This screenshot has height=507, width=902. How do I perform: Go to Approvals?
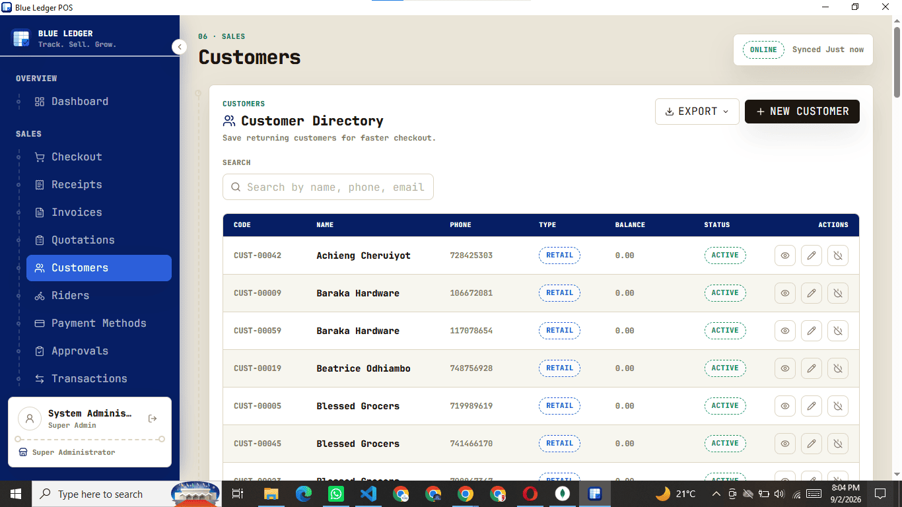coord(99,351)
